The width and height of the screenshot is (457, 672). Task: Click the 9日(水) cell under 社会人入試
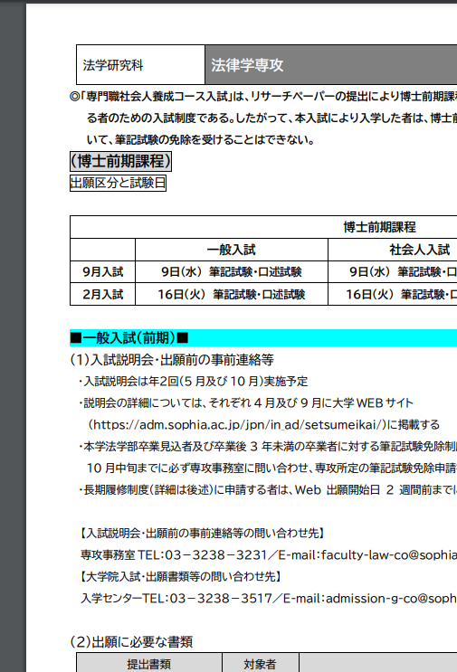392,271
